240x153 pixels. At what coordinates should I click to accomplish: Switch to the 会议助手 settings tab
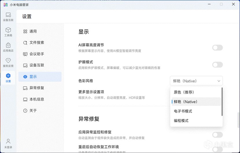pos(40,54)
